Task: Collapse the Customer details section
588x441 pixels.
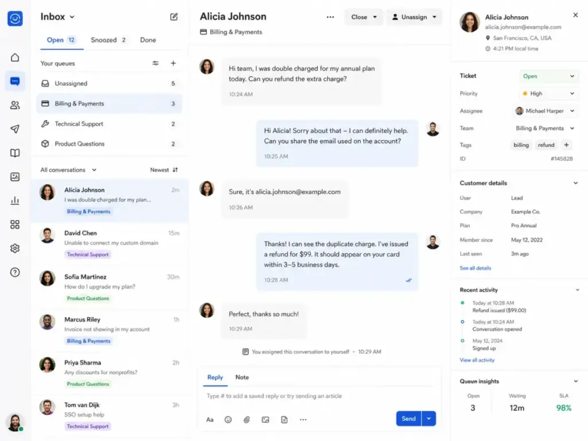Action: (575, 183)
